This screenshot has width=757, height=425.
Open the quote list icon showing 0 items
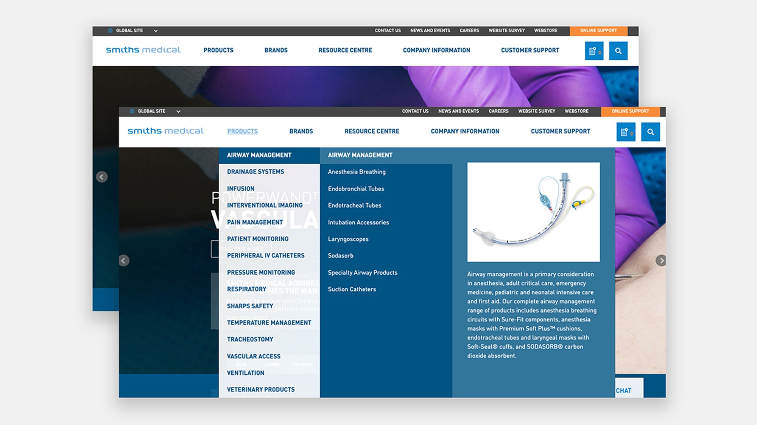[625, 132]
